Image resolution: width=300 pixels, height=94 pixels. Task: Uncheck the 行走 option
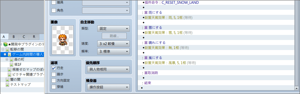tap(54, 68)
